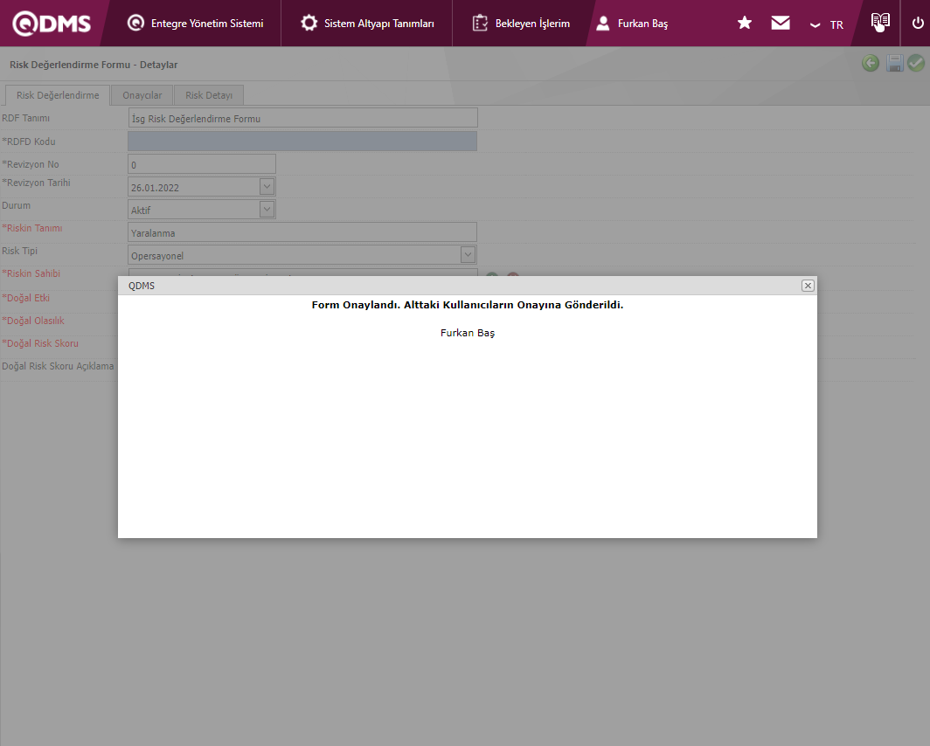
Task: Switch to the Risk Değerlendirme tab
Action: pyautogui.click(x=58, y=95)
